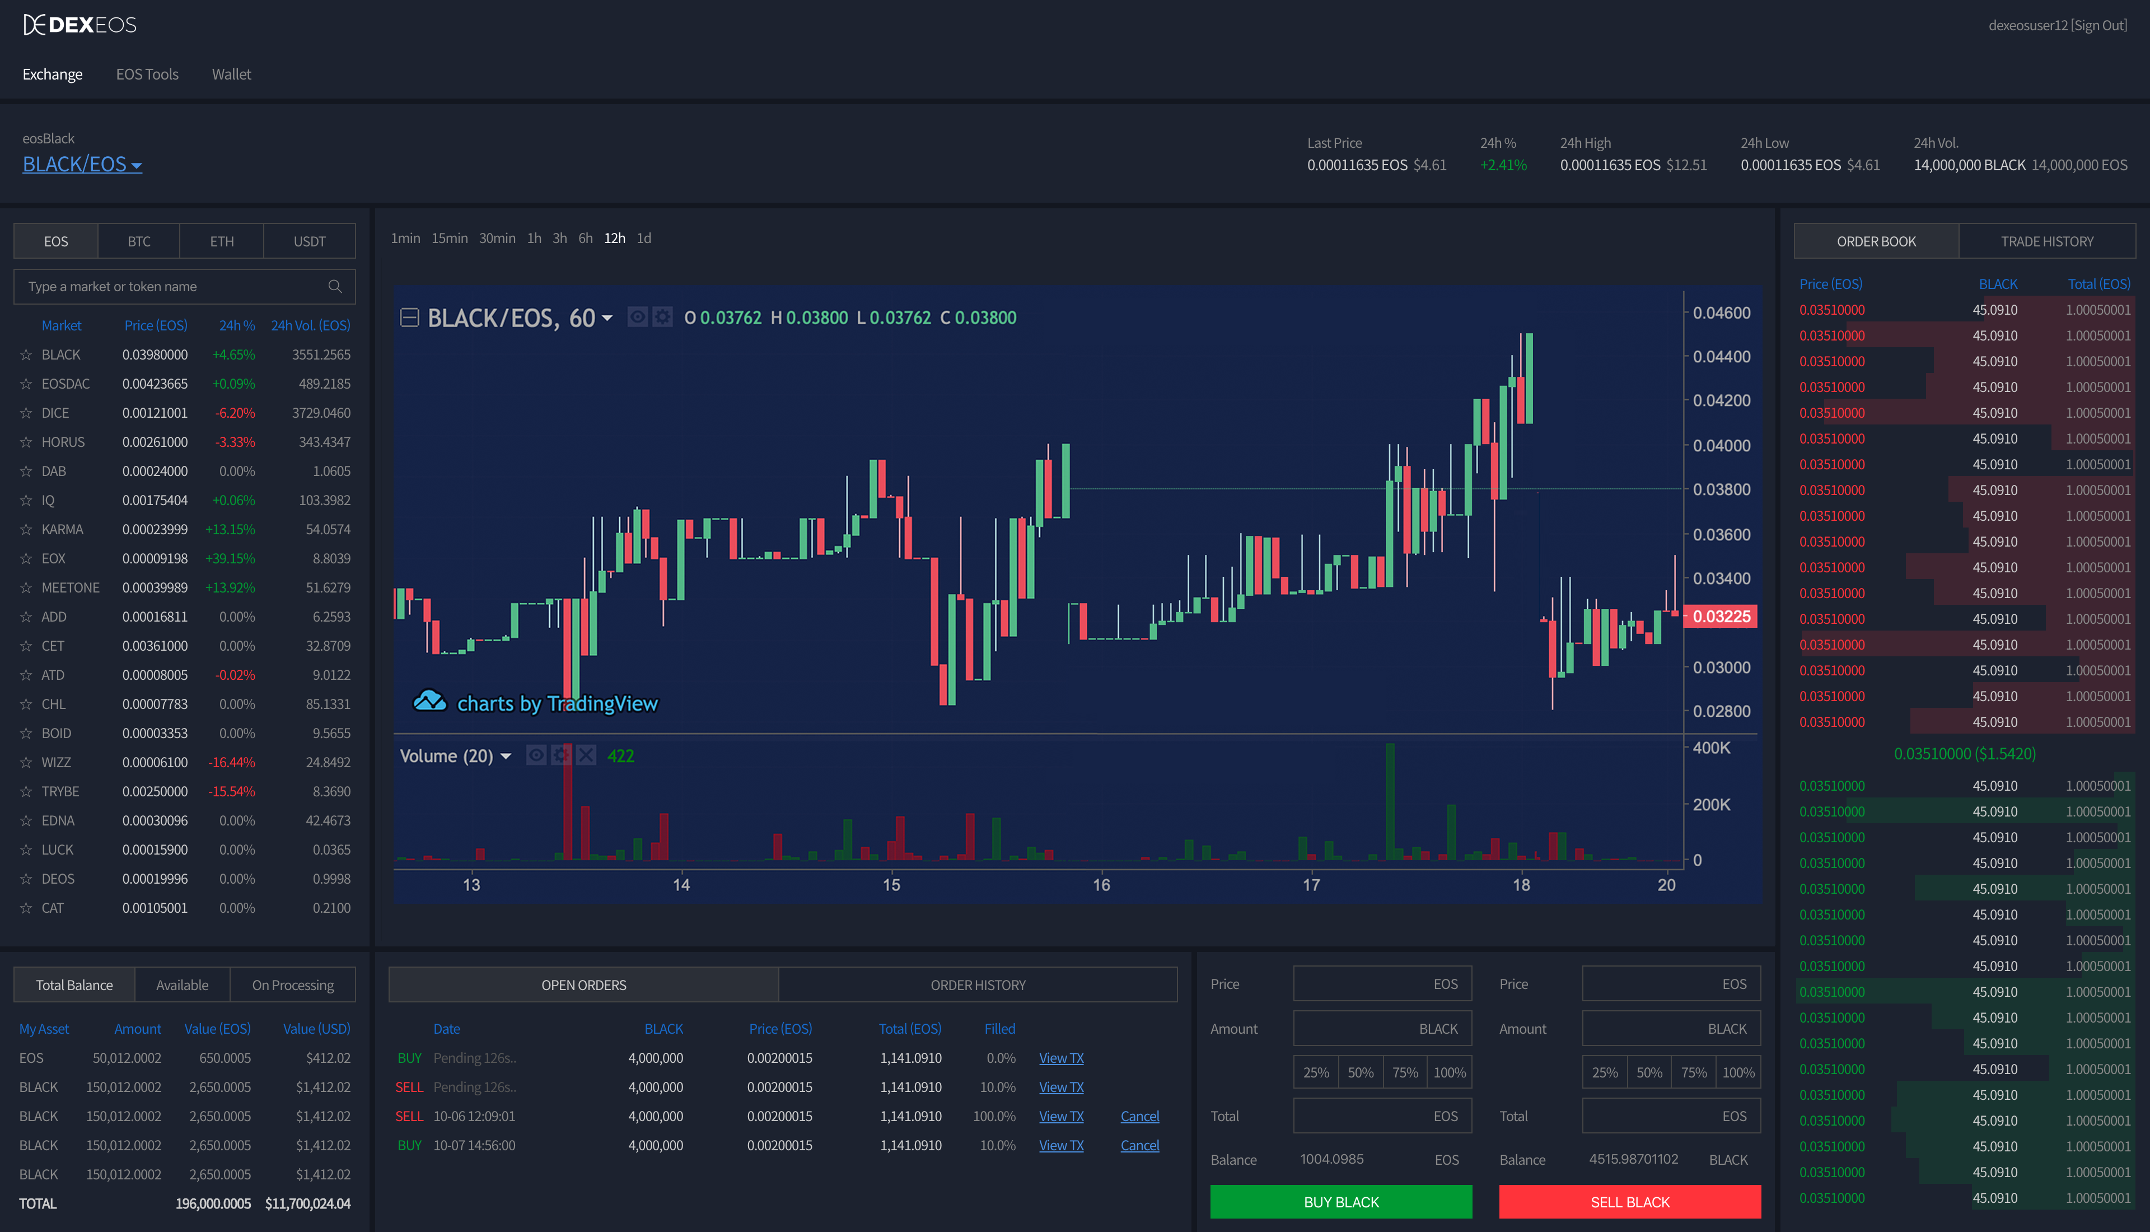The height and width of the screenshot is (1232, 2150).
Task: Favorite the MEETONE market star
Action: 26,588
